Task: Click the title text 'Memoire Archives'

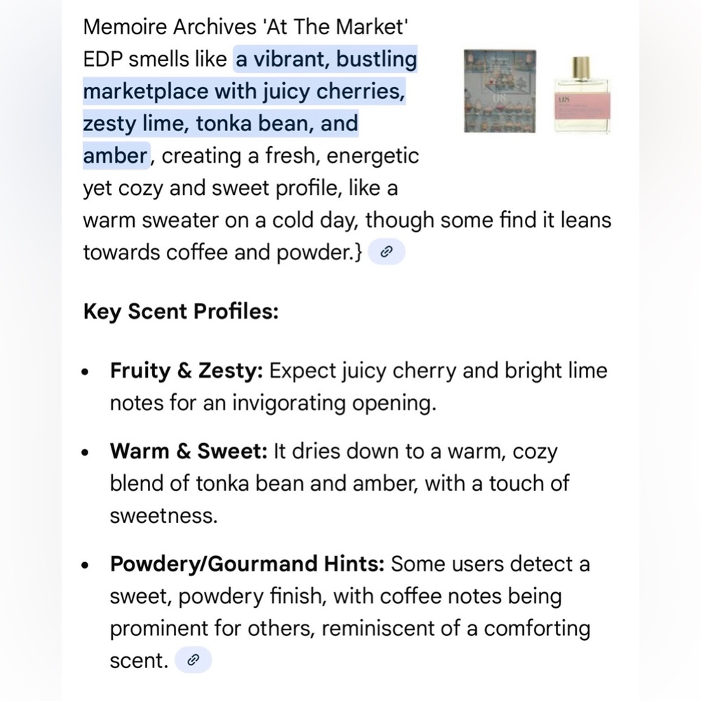Action: 170,27
